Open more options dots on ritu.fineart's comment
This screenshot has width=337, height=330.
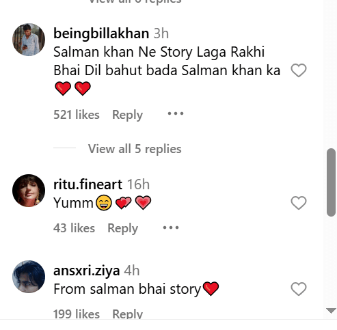click(171, 228)
